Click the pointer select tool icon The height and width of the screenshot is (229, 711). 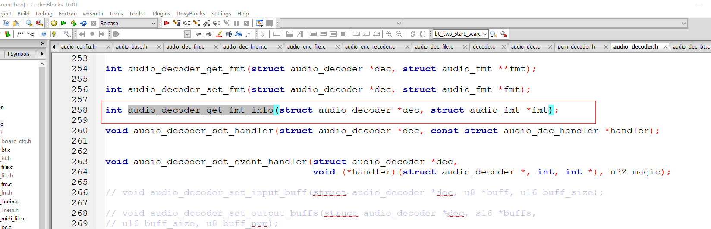tap(262, 34)
